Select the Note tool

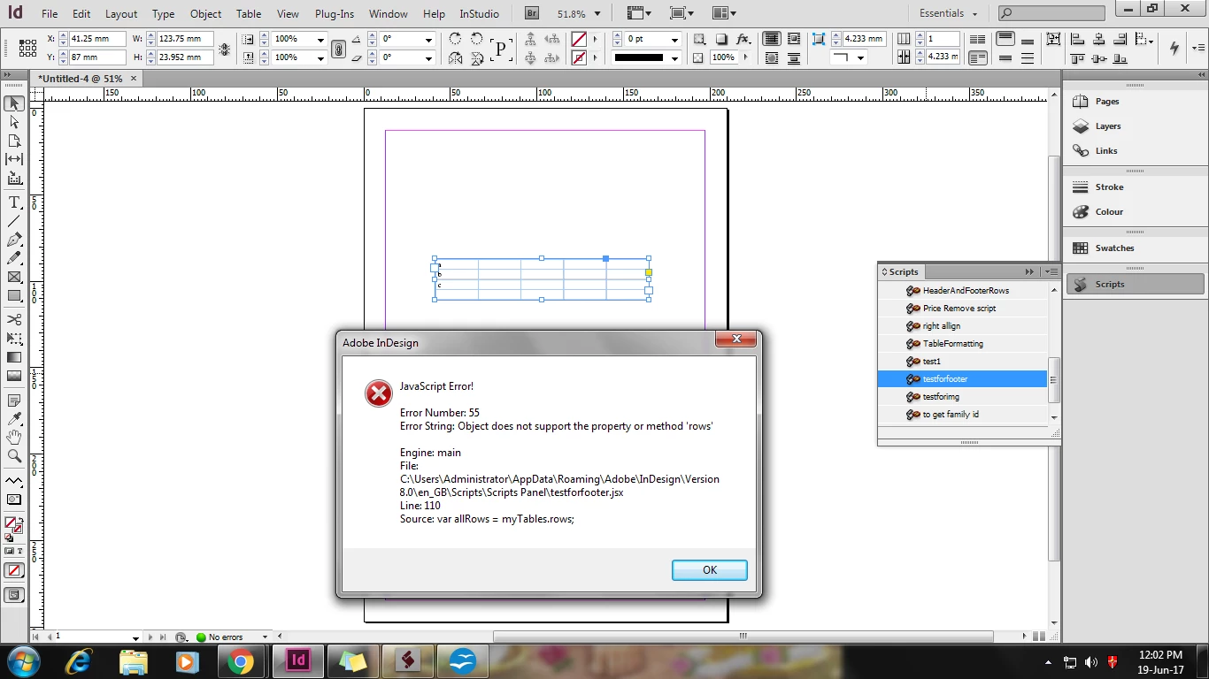pyautogui.click(x=14, y=401)
